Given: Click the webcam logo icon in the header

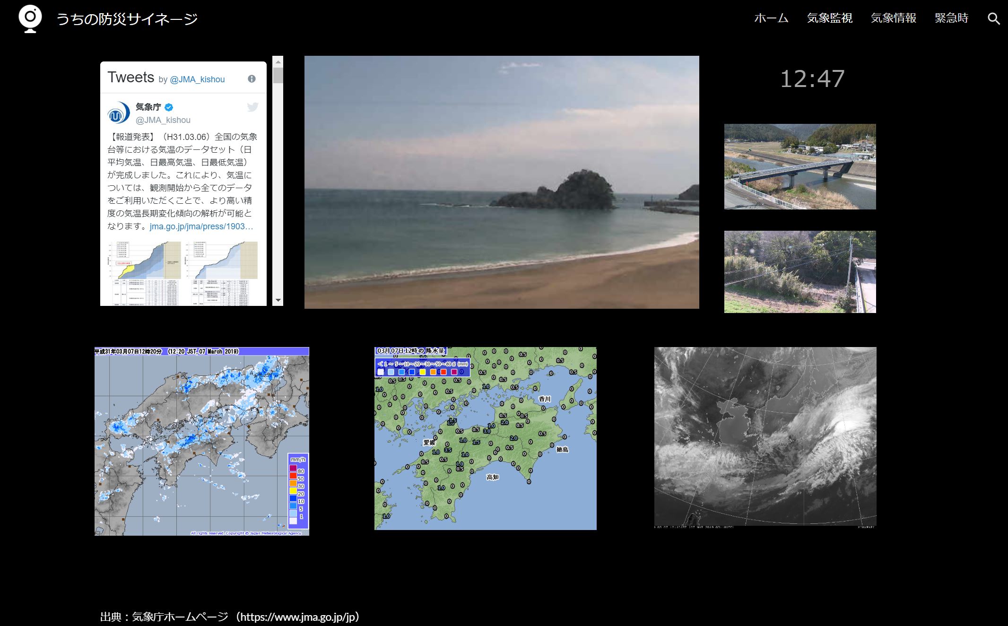Looking at the screenshot, I should coord(30,19).
